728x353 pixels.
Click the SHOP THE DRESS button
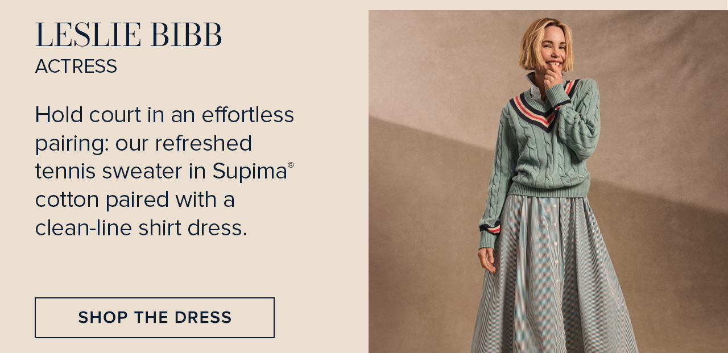pyautogui.click(x=155, y=318)
